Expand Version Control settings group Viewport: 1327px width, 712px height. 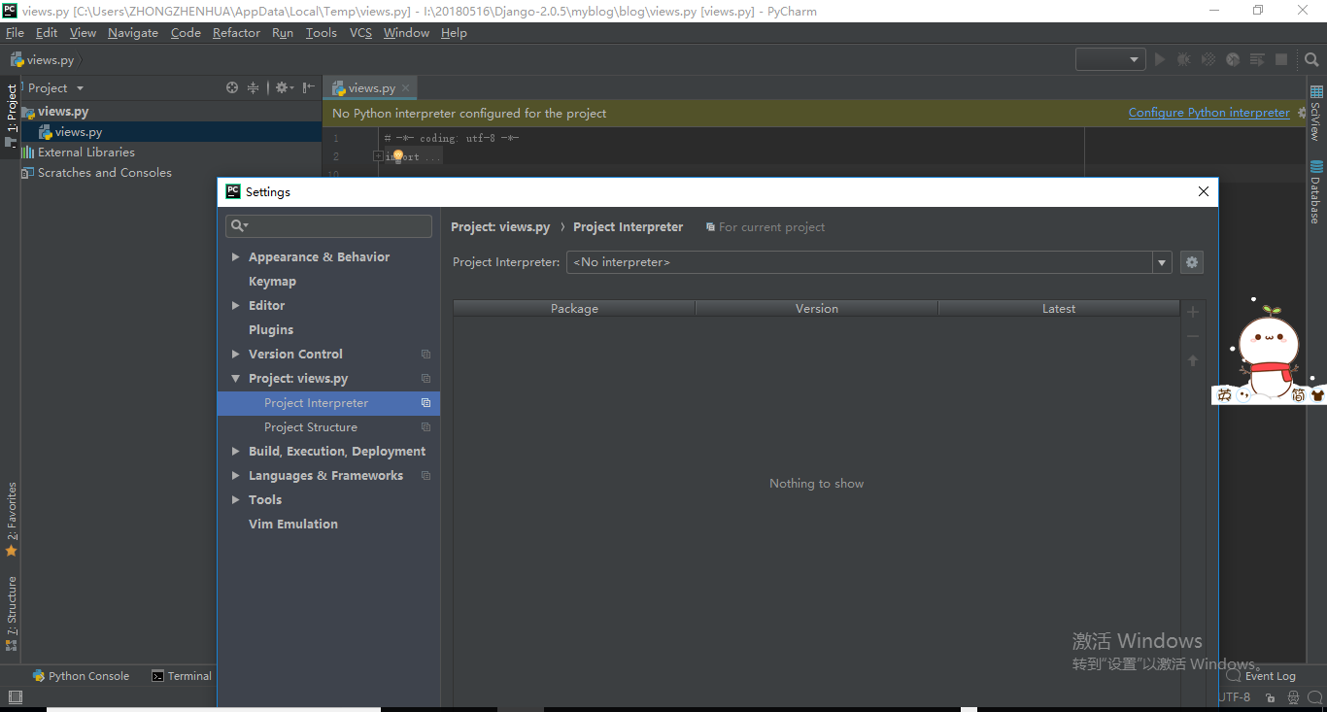click(235, 355)
